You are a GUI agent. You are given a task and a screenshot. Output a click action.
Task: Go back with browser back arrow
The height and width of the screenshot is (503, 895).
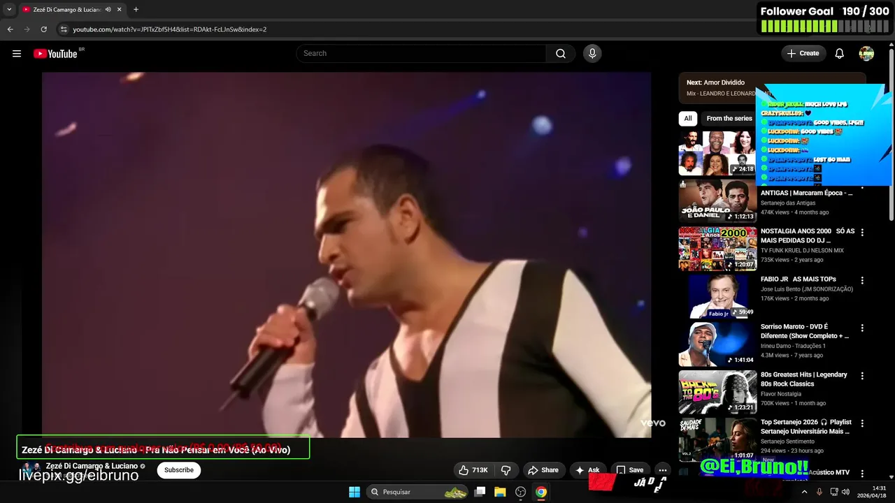(10, 29)
